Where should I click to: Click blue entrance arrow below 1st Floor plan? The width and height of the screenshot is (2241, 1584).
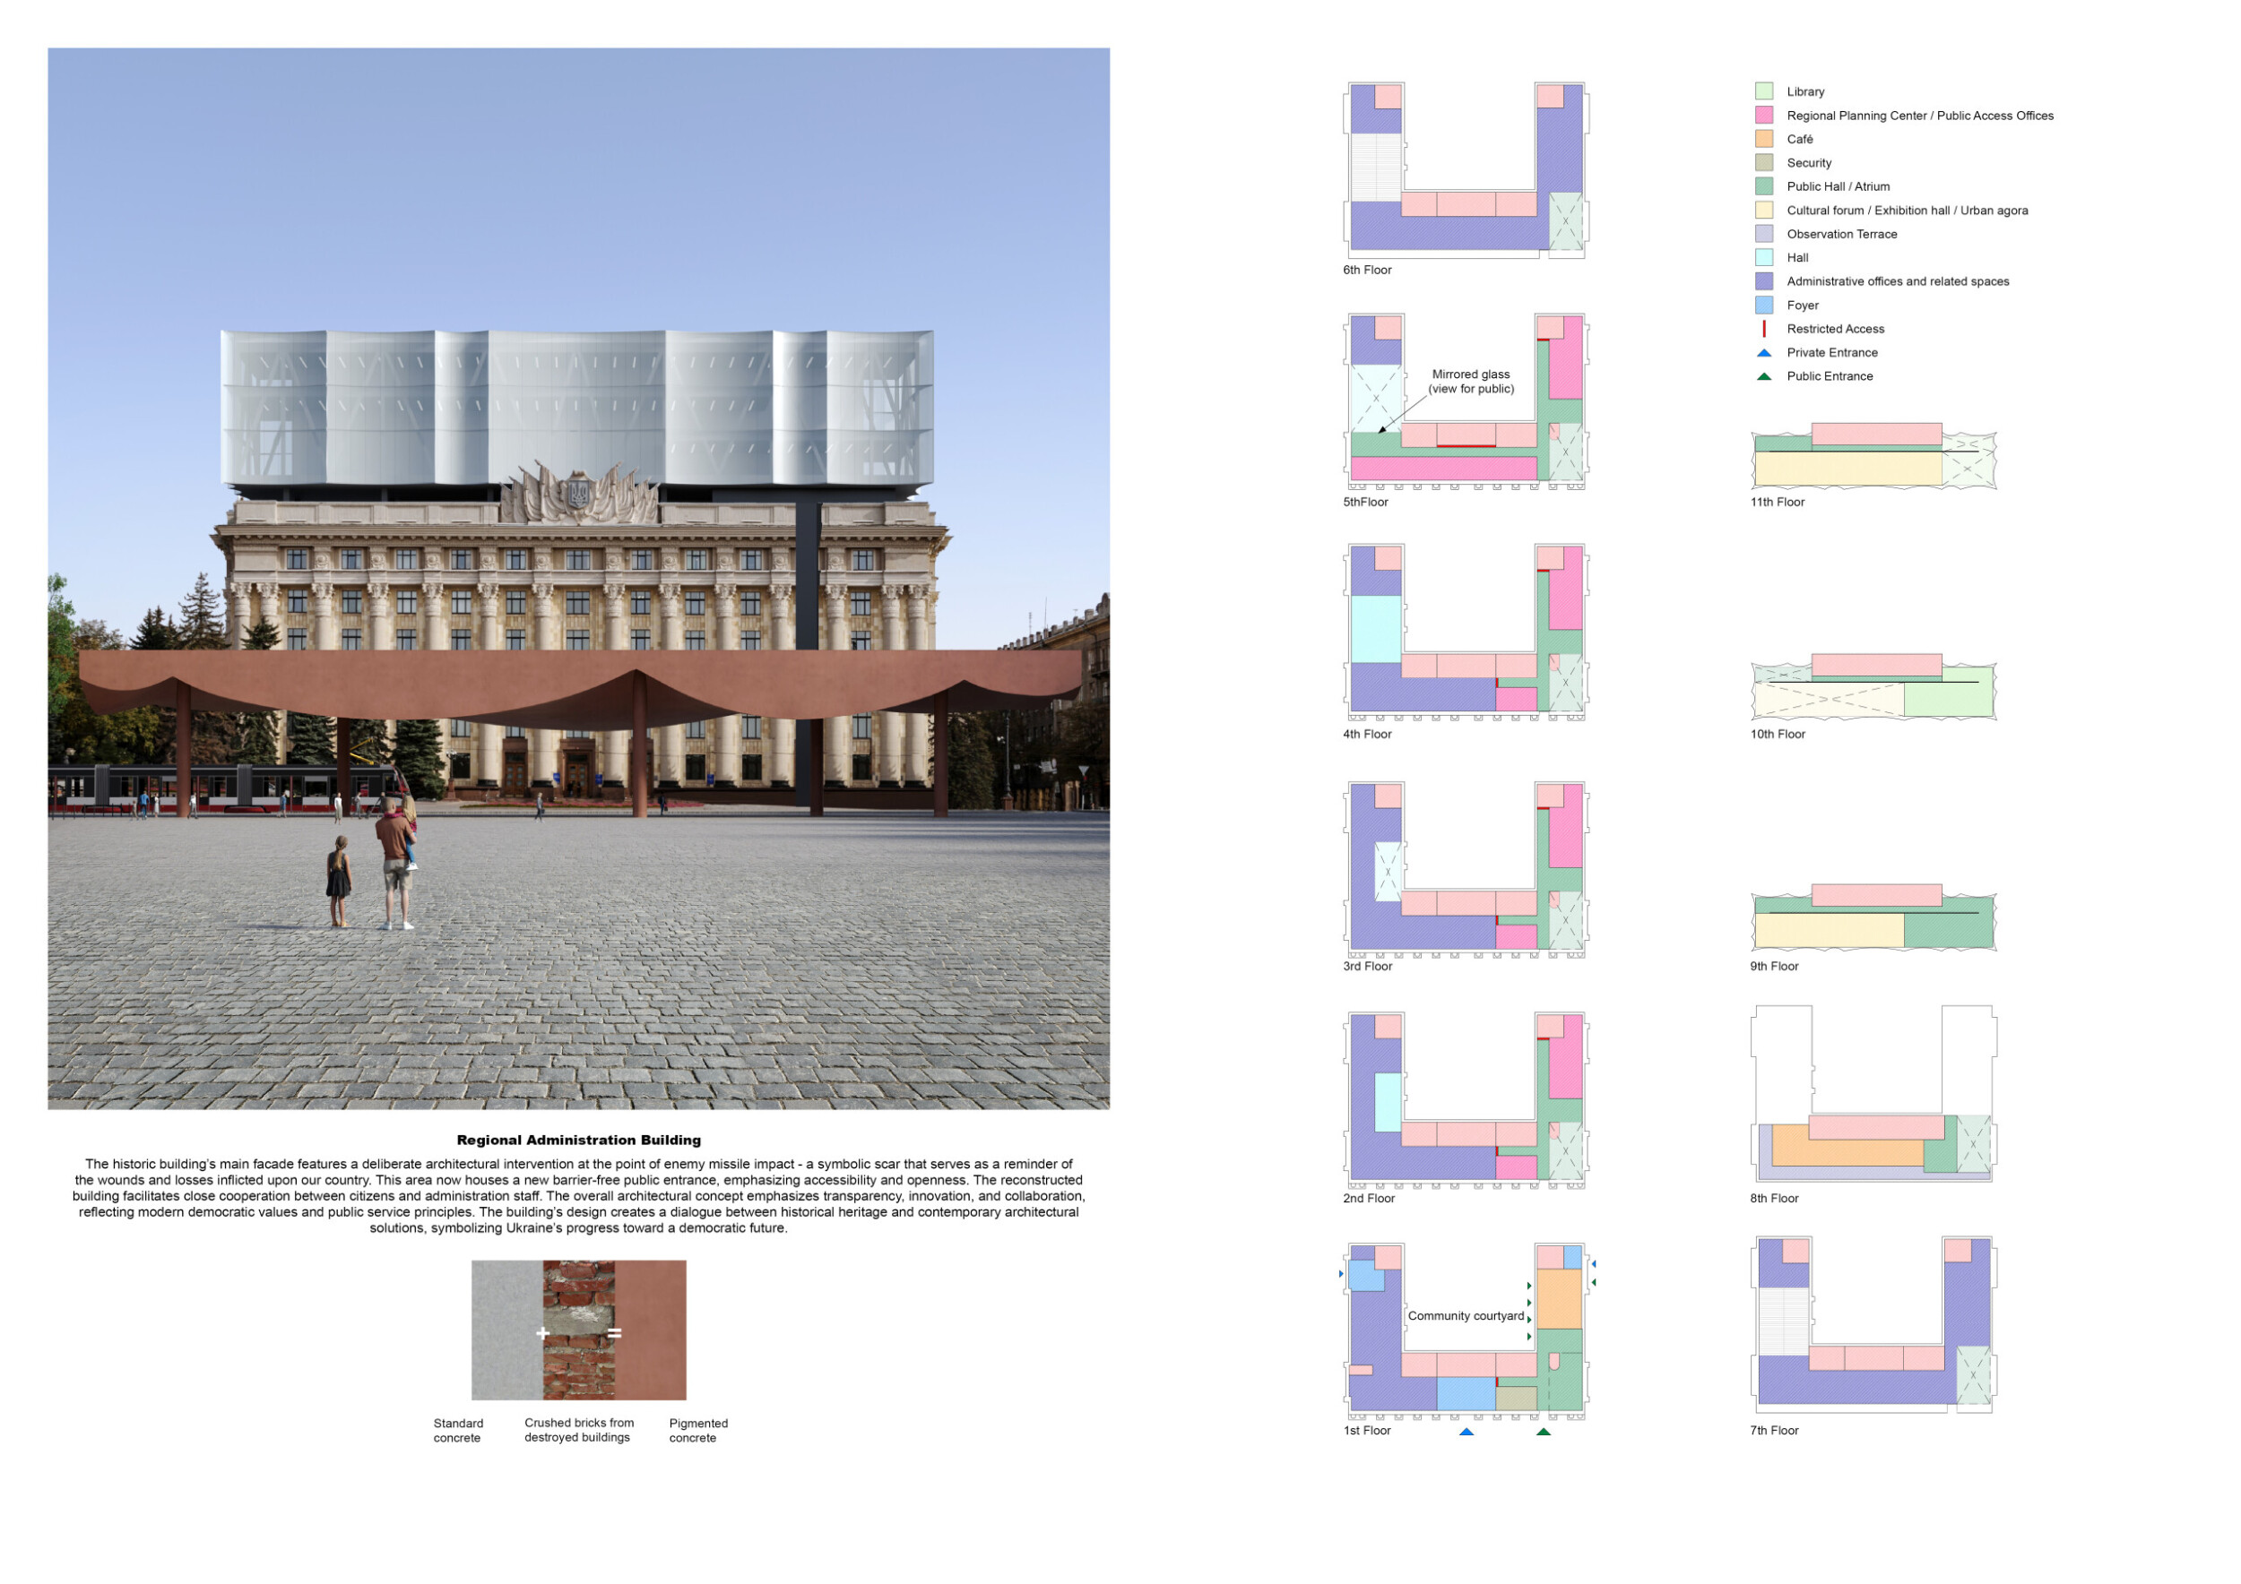[x=1466, y=1432]
